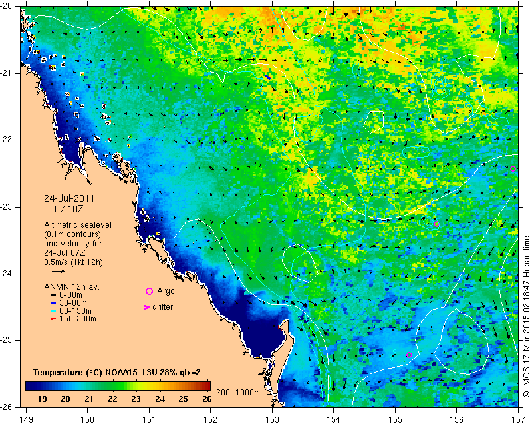Select the Argo float marker near latitude -23

436,224
